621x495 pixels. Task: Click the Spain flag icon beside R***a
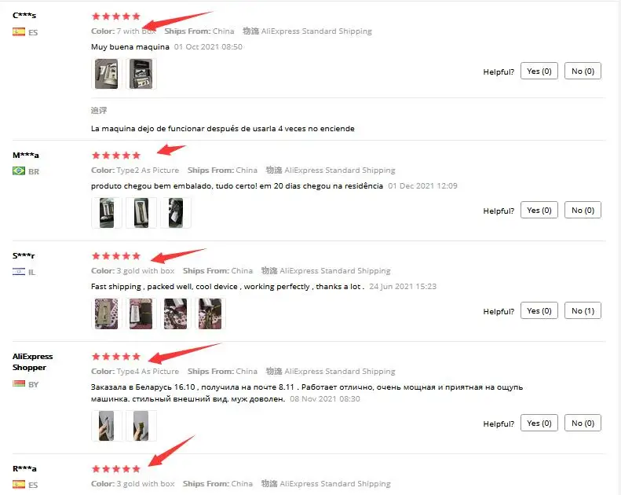19,484
